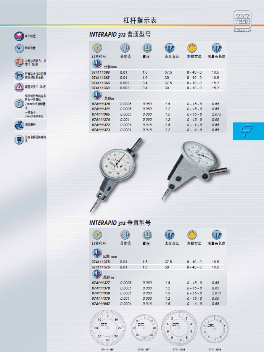This screenshot has height=352, width=264.
Task: Click the page title 杠杆指示表
Action: pos(140,21)
